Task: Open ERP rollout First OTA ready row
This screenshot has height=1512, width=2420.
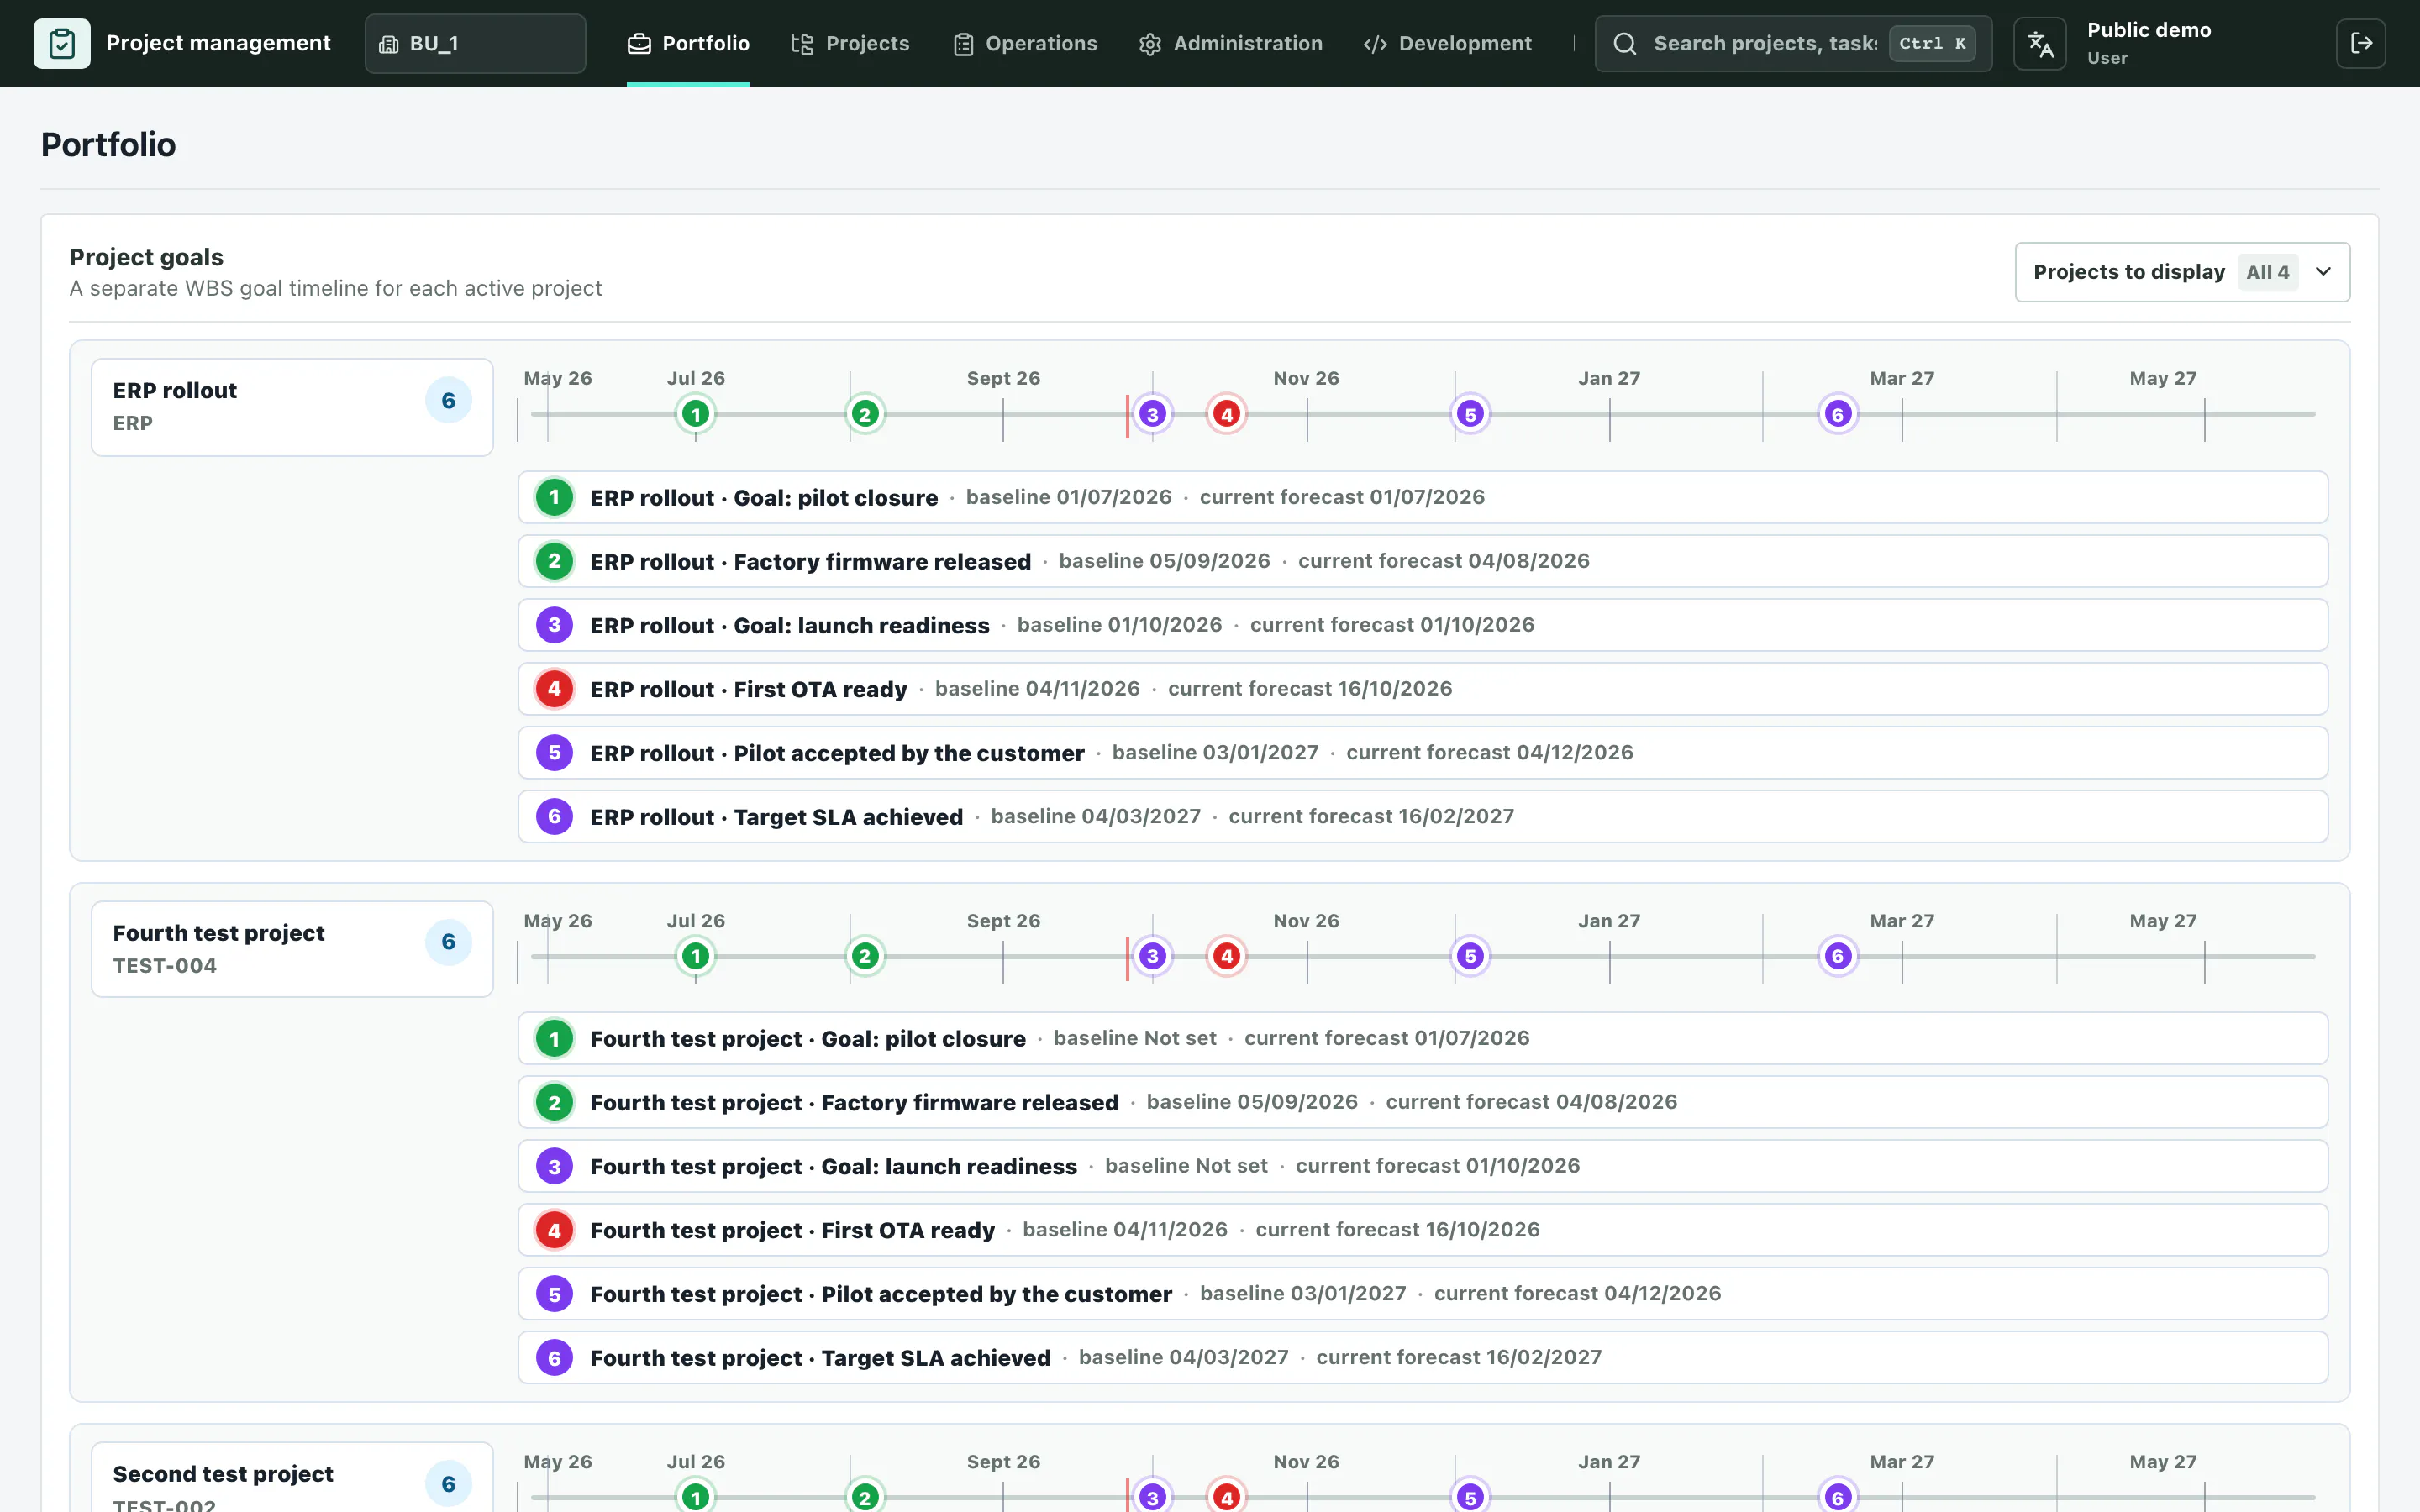Action: [x=1422, y=689]
